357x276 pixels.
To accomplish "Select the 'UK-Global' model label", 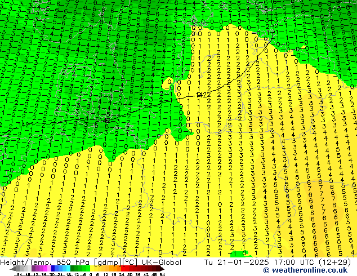I will (x=162, y=262).
